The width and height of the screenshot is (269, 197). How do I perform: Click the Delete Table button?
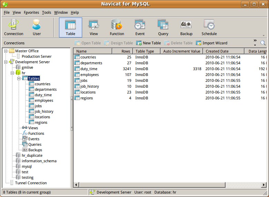coord(178,43)
